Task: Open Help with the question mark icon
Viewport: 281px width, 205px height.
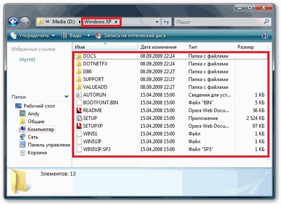Action: point(265,36)
